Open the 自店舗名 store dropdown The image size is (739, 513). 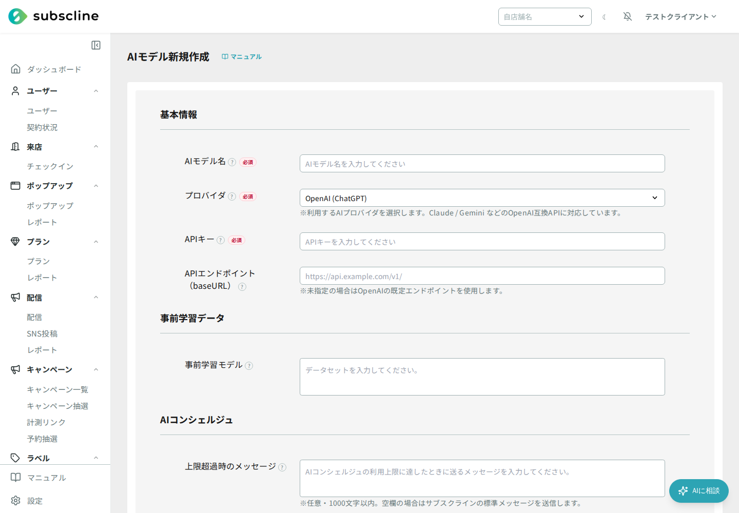pyautogui.click(x=544, y=16)
